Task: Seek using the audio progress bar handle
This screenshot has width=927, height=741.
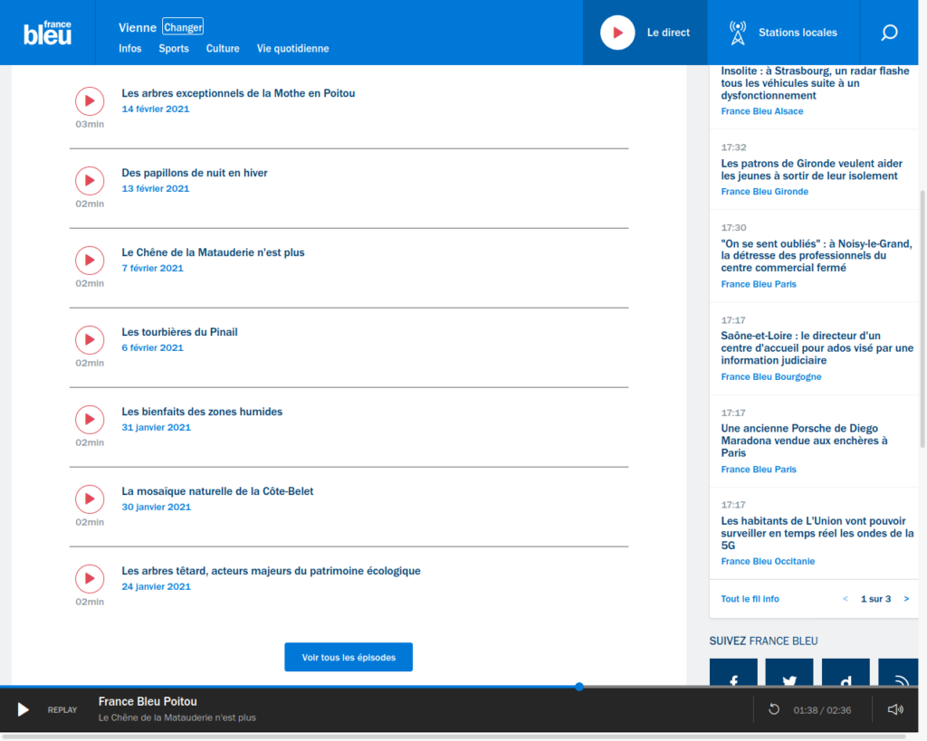Action: [579, 687]
